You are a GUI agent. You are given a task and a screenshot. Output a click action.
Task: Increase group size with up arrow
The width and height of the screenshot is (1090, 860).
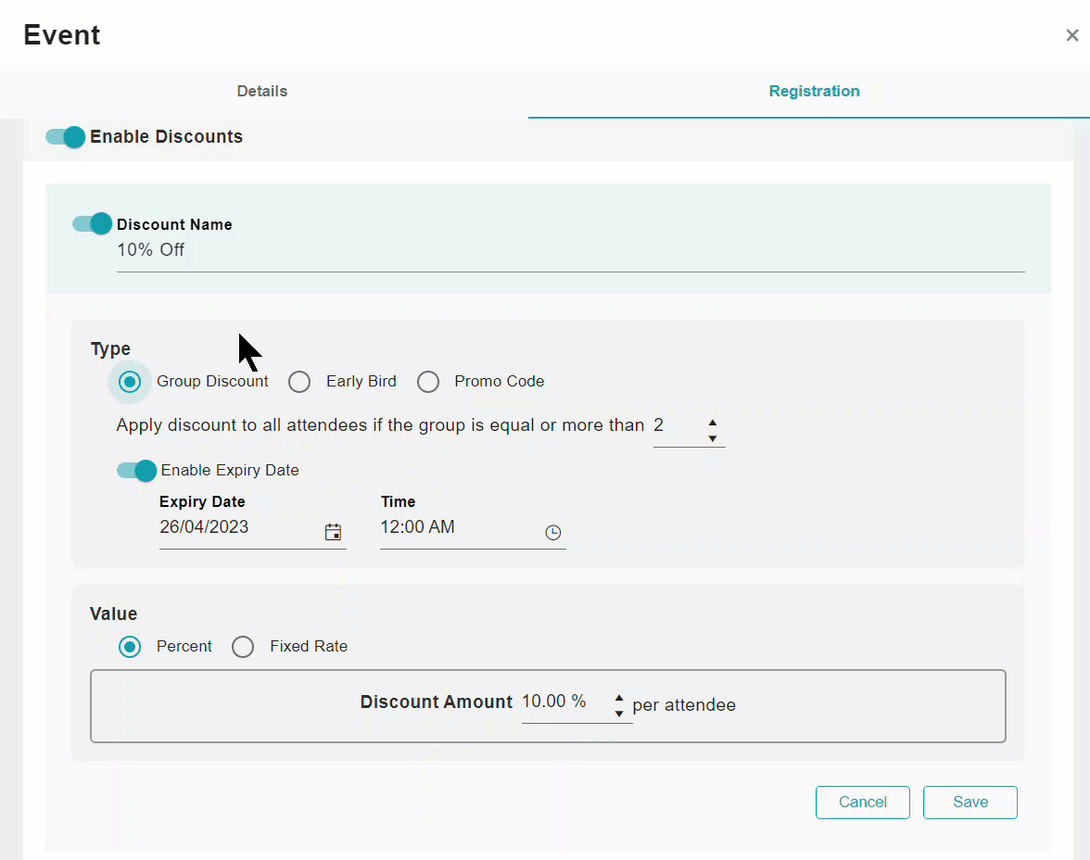coord(713,422)
